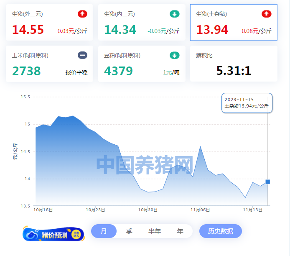Image resolution: width=290 pixels, height=256 pixels.
Task: Click the 0.08元/公斤 change text
Action: (257, 31)
